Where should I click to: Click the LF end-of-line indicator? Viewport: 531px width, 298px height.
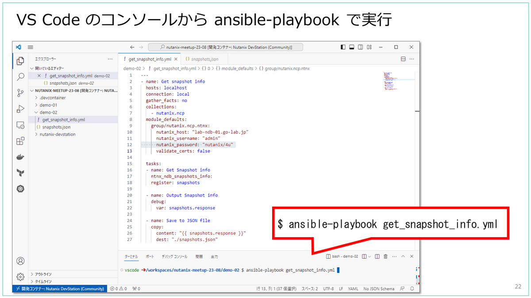(341, 289)
